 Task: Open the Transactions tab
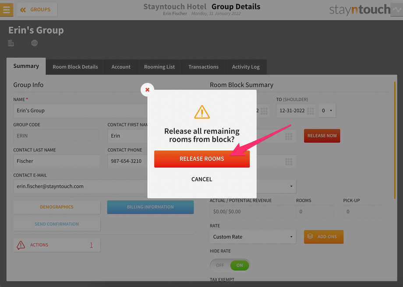coord(203,67)
